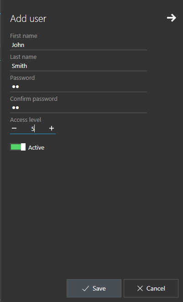Cancel adding the user
Viewport: 183px width, 302px height.
(x=151, y=288)
